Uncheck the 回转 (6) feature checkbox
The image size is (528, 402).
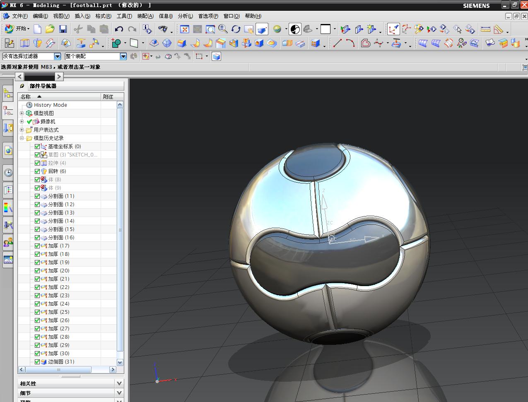tap(37, 171)
